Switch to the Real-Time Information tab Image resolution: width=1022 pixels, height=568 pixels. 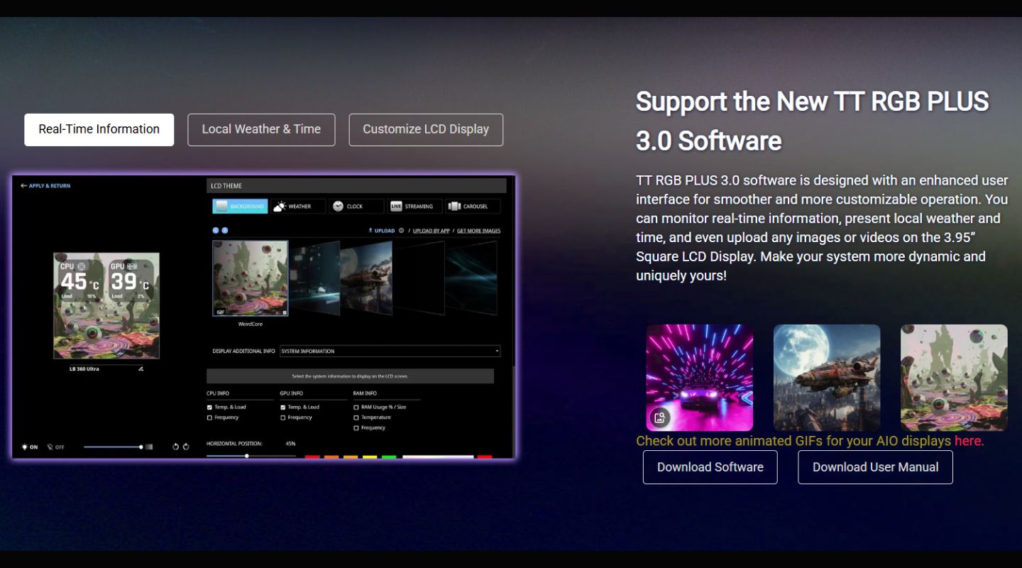pos(99,130)
